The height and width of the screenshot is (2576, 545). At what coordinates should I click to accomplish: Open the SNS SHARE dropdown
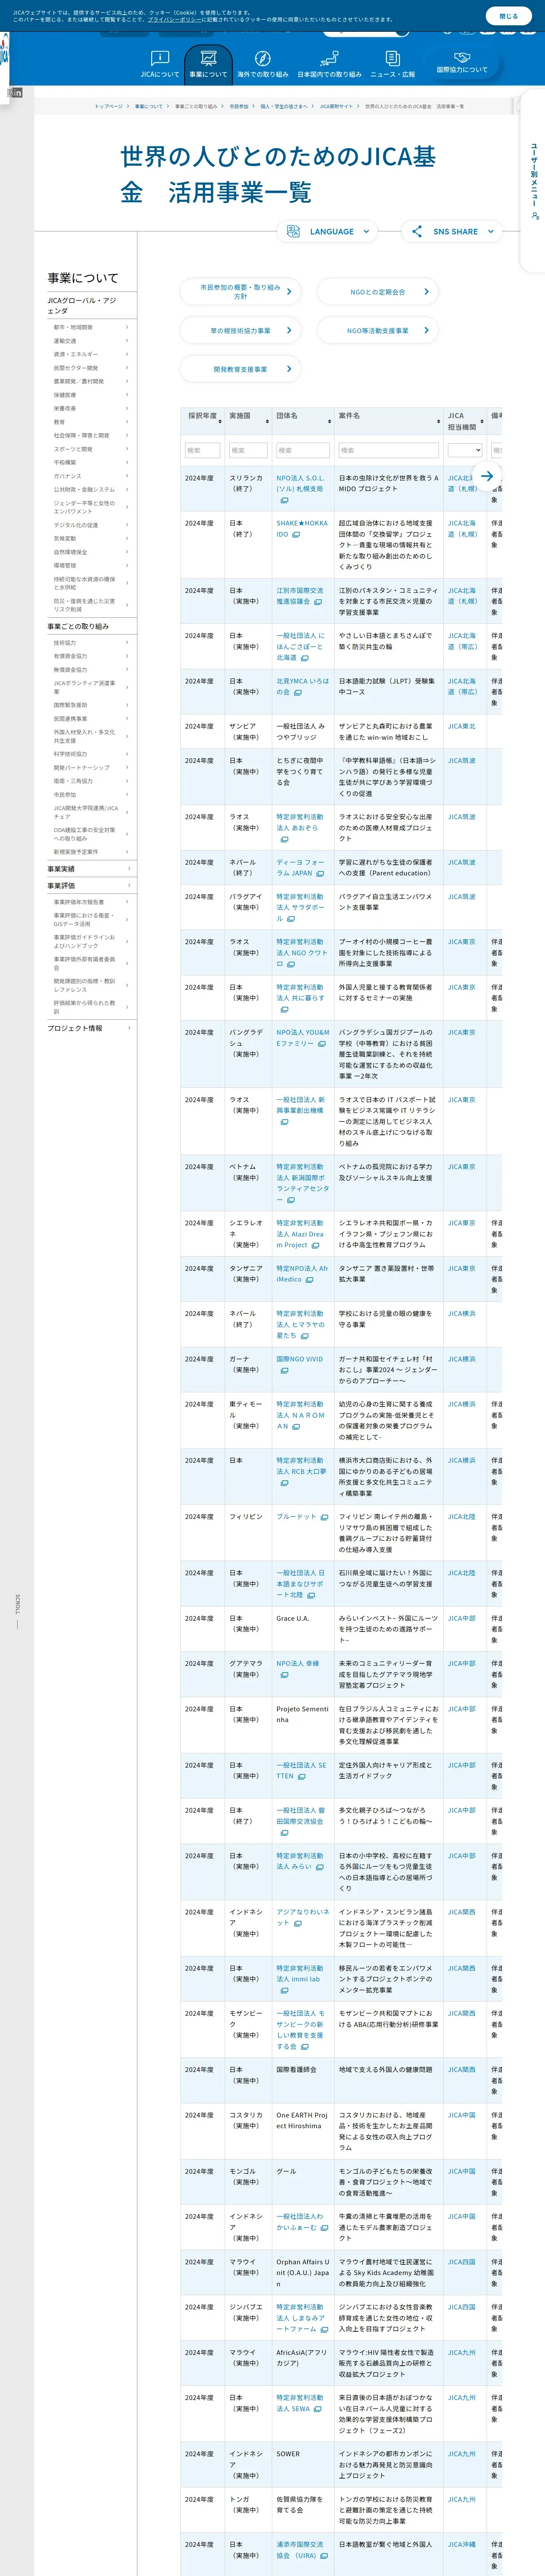[452, 231]
